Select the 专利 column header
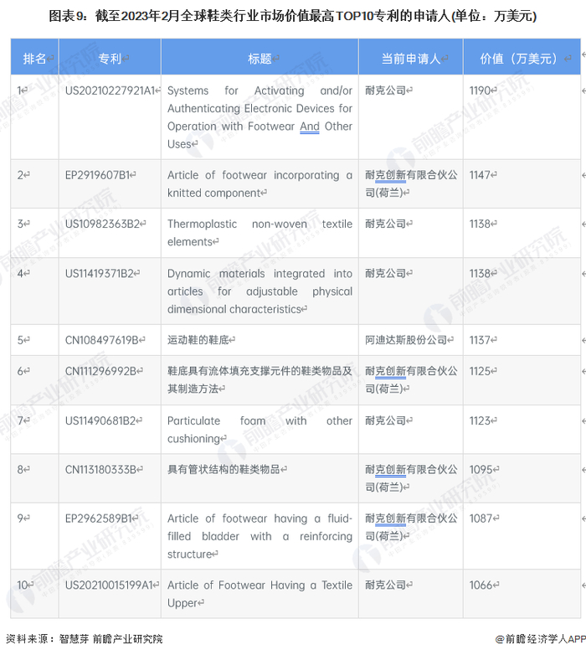586x655 pixels. point(110,59)
